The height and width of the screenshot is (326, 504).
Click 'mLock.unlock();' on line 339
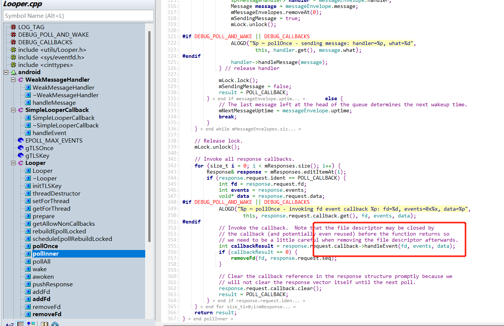(x=217, y=147)
